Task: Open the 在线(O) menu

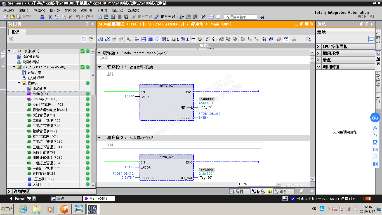Action: point(70,10)
